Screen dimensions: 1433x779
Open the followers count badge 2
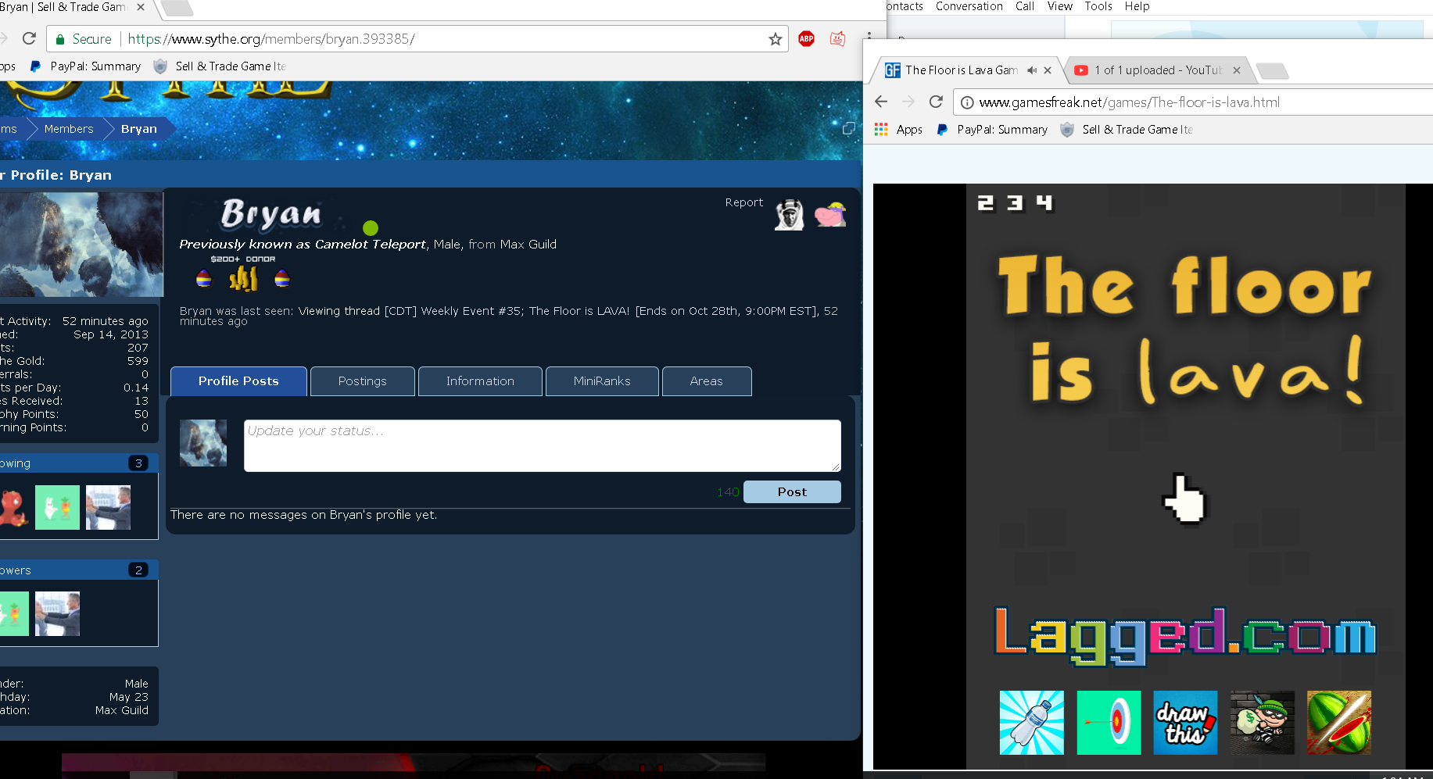pos(138,570)
